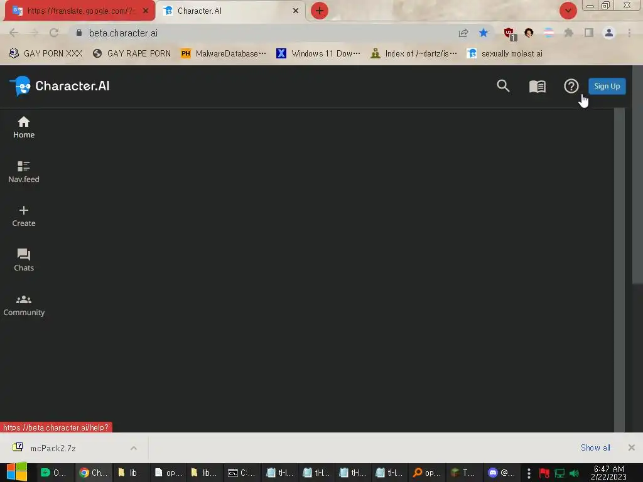Go to Home in the sidebar

click(x=24, y=127)
